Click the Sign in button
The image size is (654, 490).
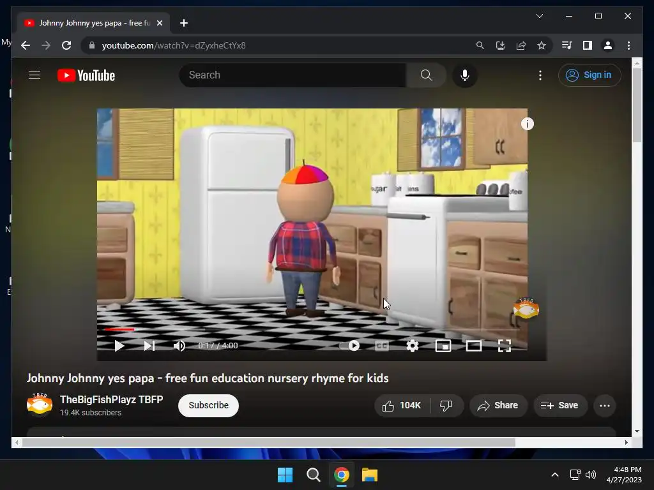(x=589, y=75)
